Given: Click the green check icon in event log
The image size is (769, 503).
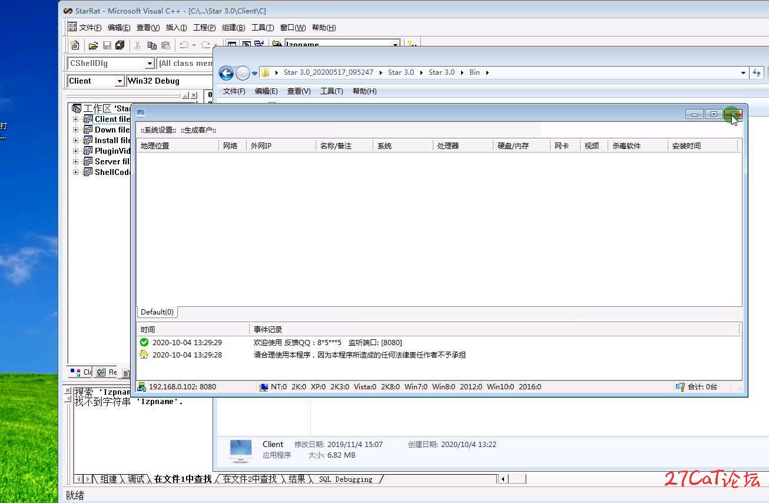Looking at the screenshot, I should coord(144,342).
